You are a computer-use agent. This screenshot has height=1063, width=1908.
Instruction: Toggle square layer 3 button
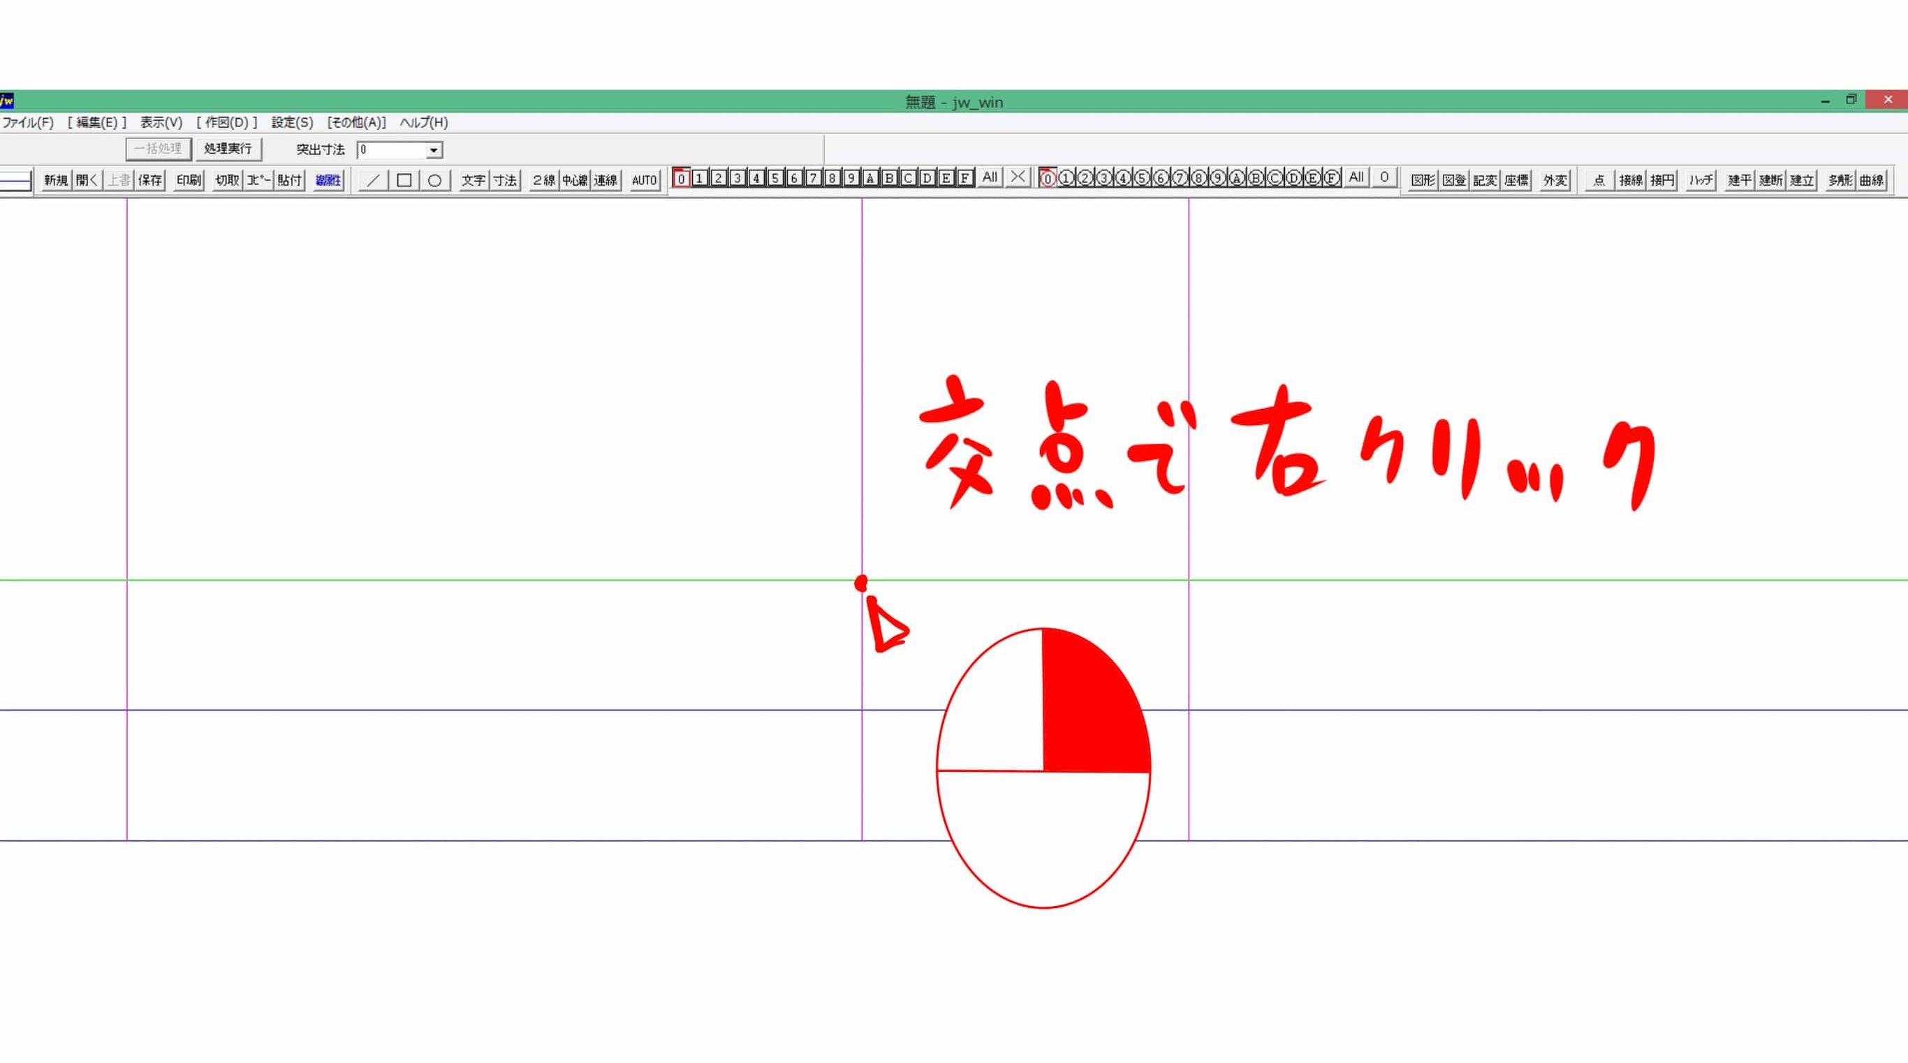[737, 178]
